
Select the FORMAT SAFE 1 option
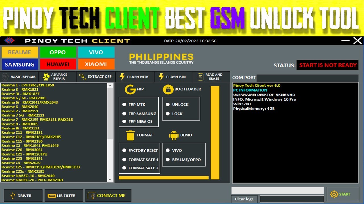click(x=124, y=160)
